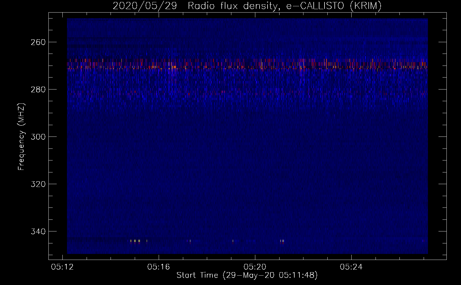Click the 340 frequency tick label
Screen dimensions: 461x285
pyautogui.click(x=38, y=231)
